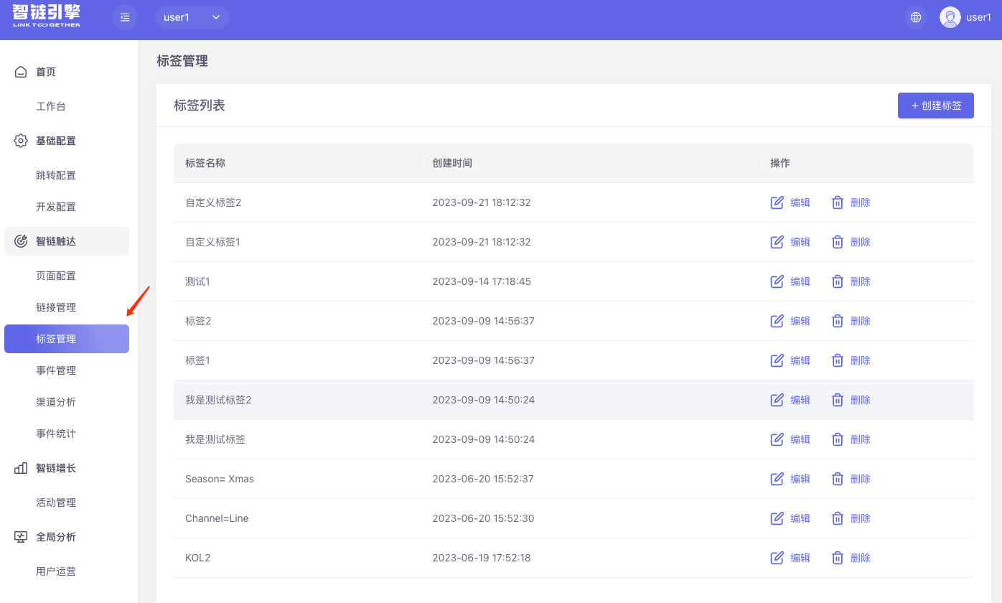The width and height of the screenshot is (1002, 603).
Task: Select 渠道分析 in the sidebar
Action: pyautogui.click(x=56, y=402)
